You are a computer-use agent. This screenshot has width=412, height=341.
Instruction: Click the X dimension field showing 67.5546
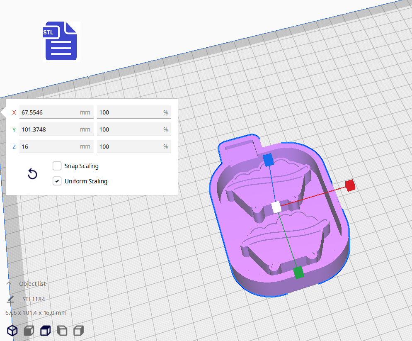click(x=56, y=112)
